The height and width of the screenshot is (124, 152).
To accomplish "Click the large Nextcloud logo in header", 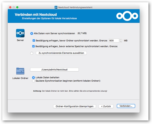I will (127, 16).
